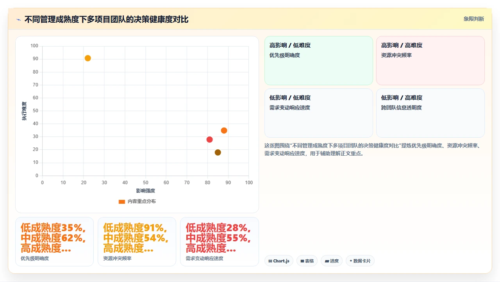Viewport: 500px width, 282px height.
Task: Click the 需求变动响应速度 text in quadrant card
Action: coord(290,108)
